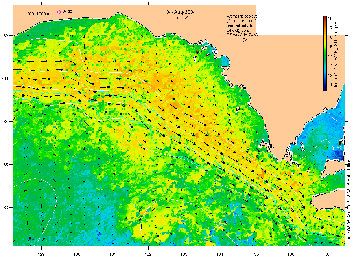Image resolution: width=354 pixels, height=259 pixels.
Task: Click the longitude axis label 134
Action: tap(219, 255)
